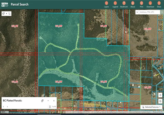Collapse the BC Platted Parcels popup

pos(48,101)
